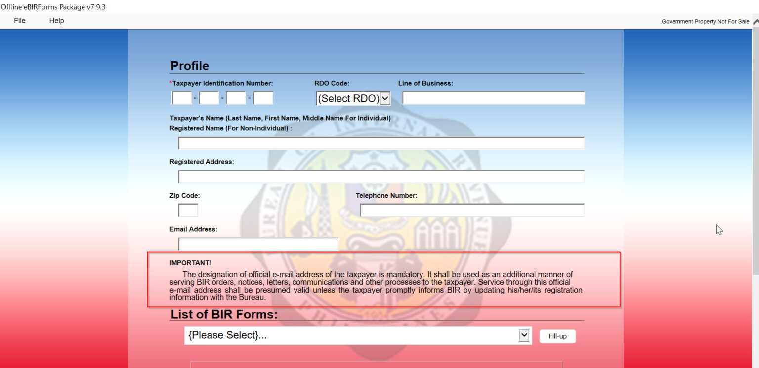Screen dimensions: 759x368
Task: Click the Email Address field
Action: point(258,244)
